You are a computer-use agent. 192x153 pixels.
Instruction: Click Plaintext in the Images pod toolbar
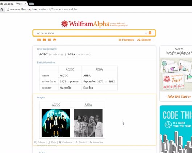pos(81,142)
